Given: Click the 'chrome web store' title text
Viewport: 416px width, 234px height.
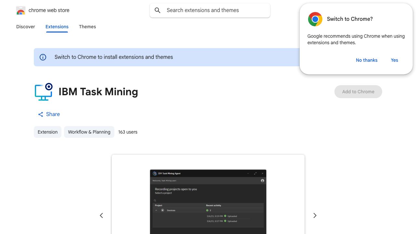Looking at the screenshot, I should click(x=49, y=10).
